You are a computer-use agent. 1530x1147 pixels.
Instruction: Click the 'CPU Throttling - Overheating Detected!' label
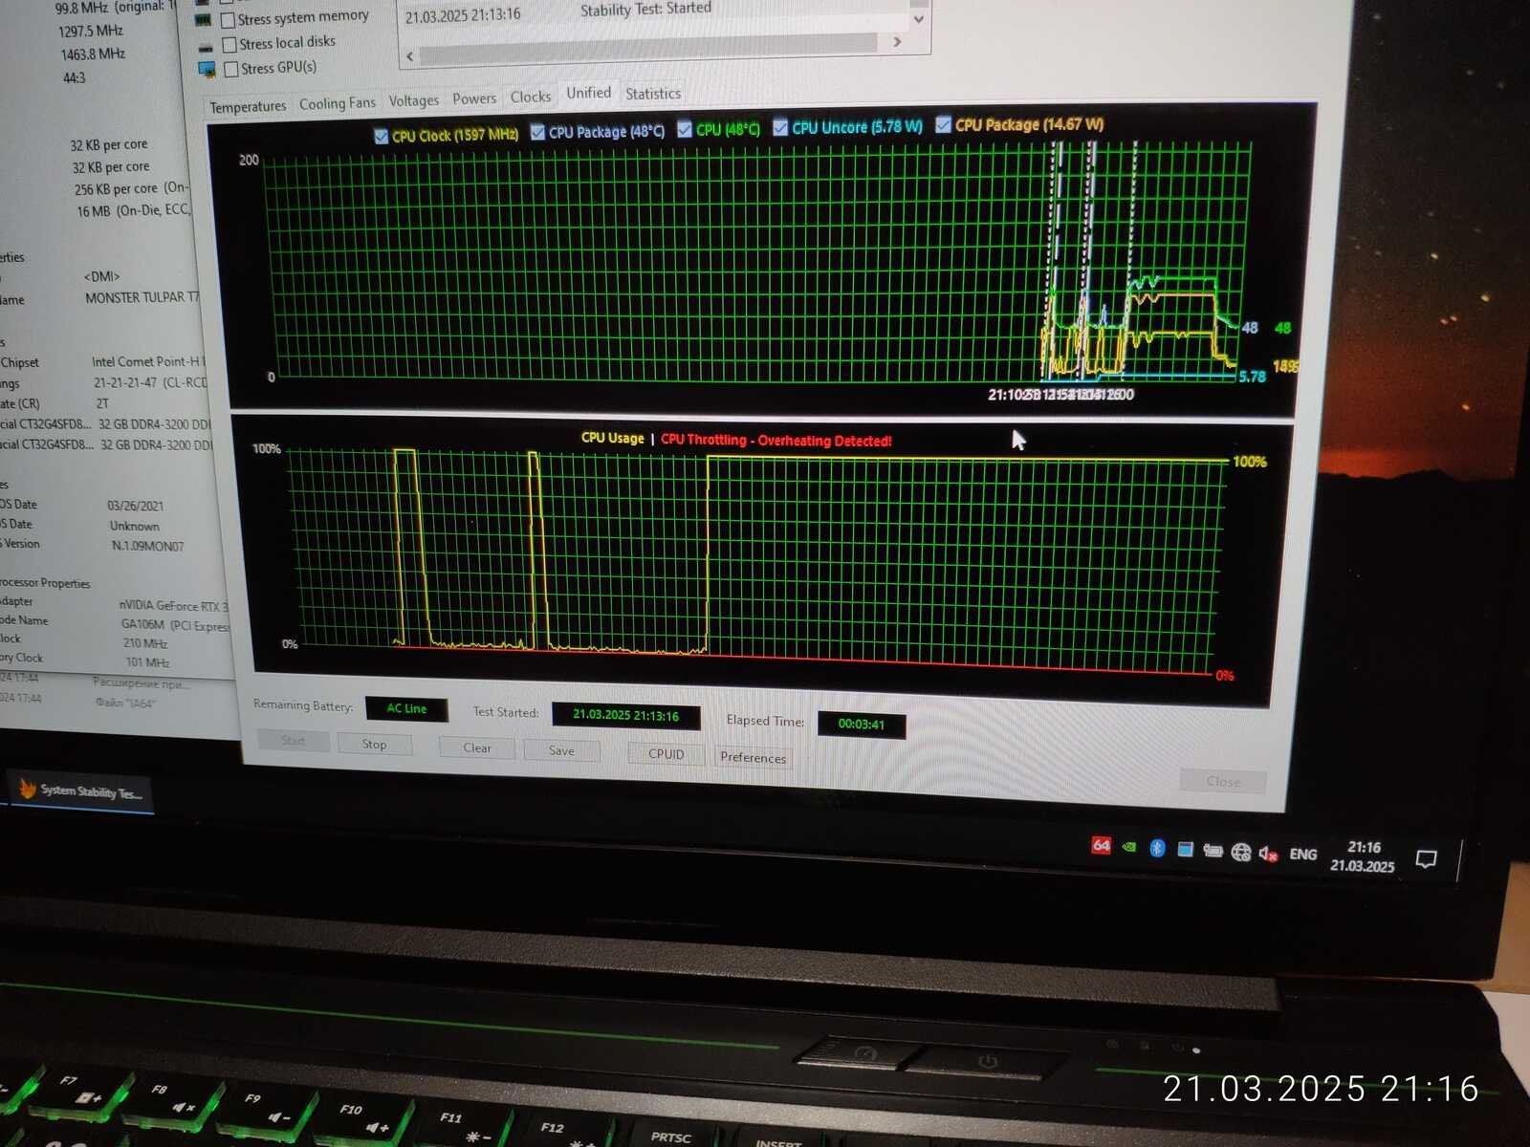[776, 440]
